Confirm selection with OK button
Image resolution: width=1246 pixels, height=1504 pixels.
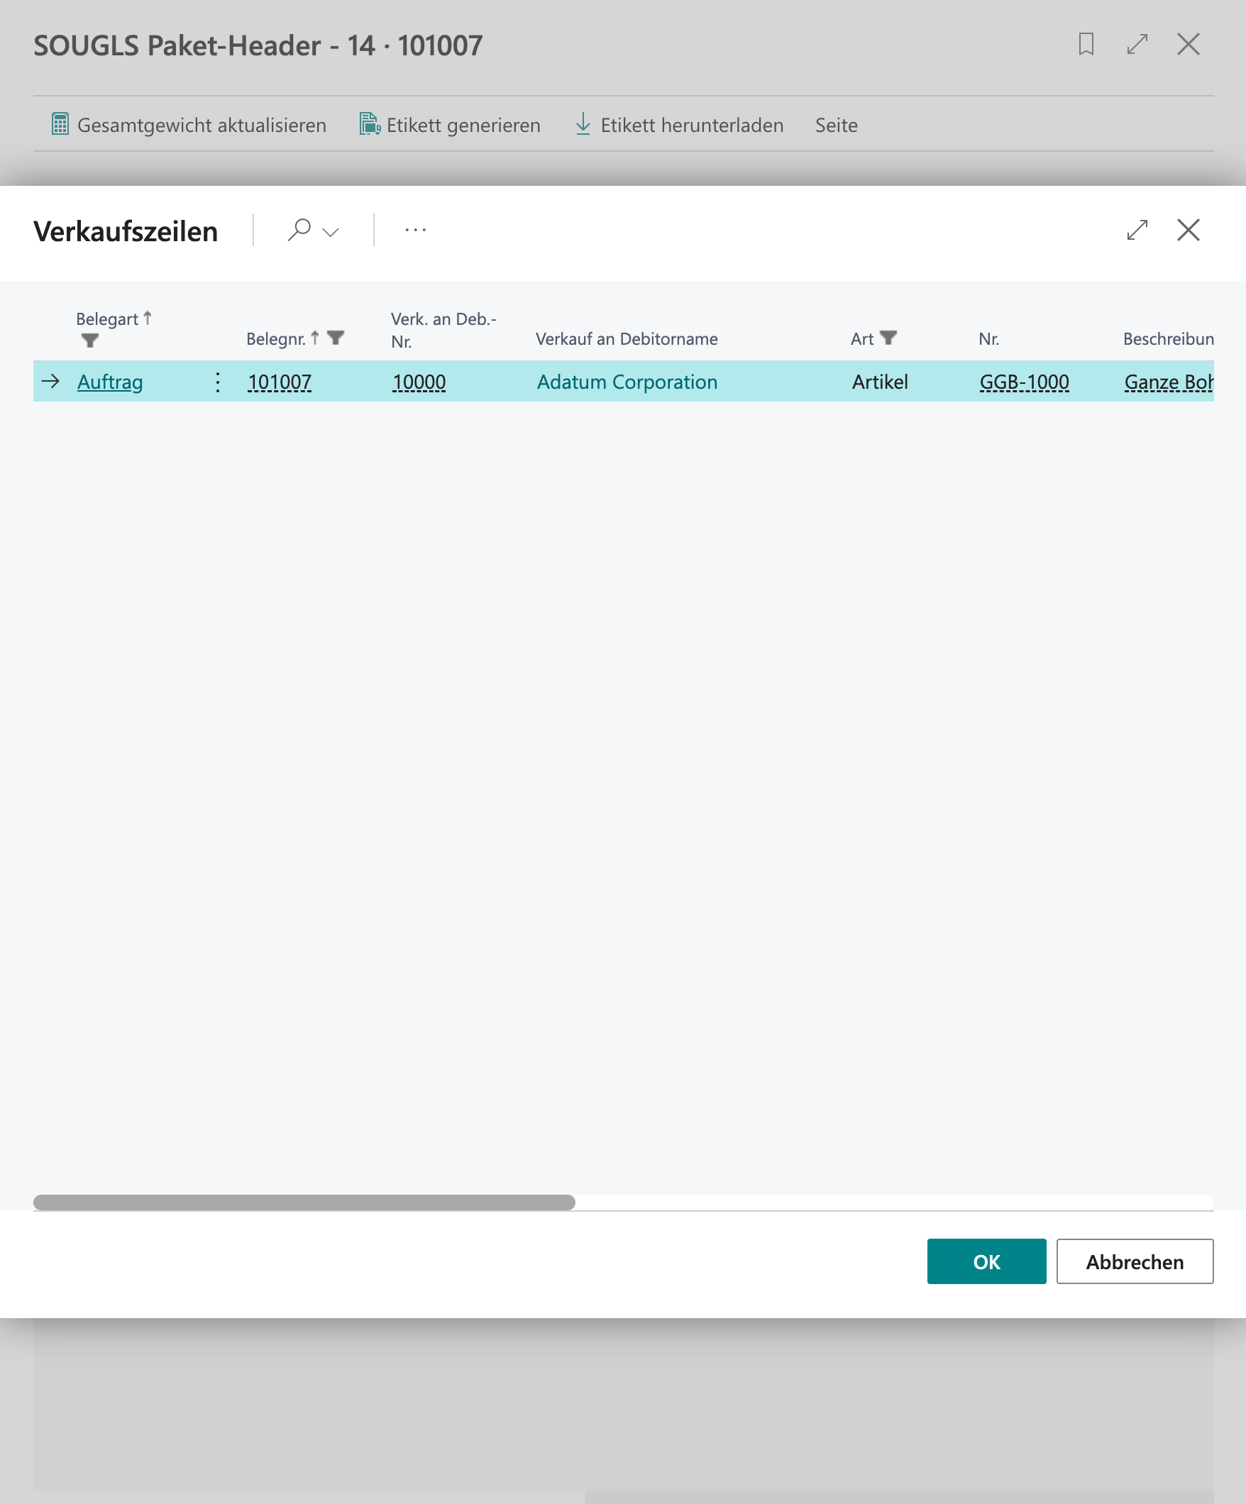[x=986, y=1261]
